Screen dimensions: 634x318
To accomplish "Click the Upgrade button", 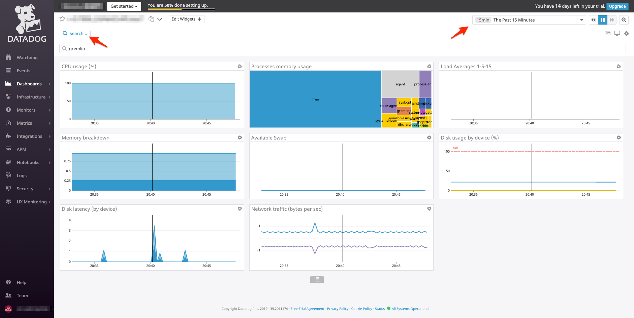I will point(617,6).
